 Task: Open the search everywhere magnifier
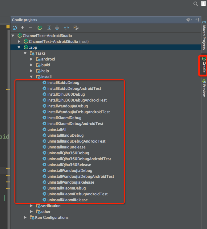pos(196,4)
